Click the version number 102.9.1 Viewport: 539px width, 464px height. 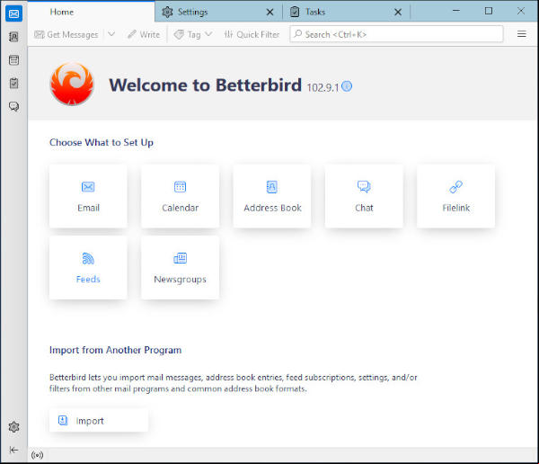tap(323, 87)
